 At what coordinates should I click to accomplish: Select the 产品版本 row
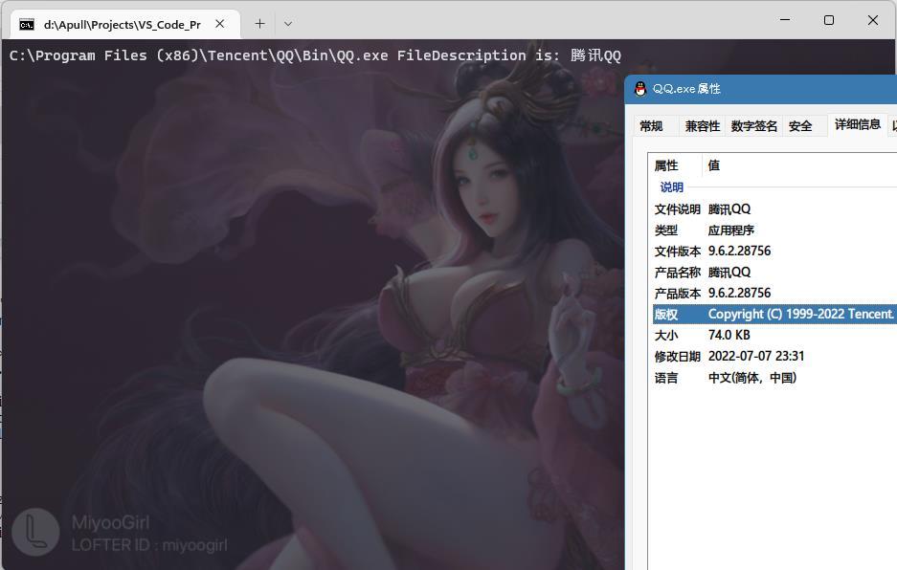coord(774,294)
